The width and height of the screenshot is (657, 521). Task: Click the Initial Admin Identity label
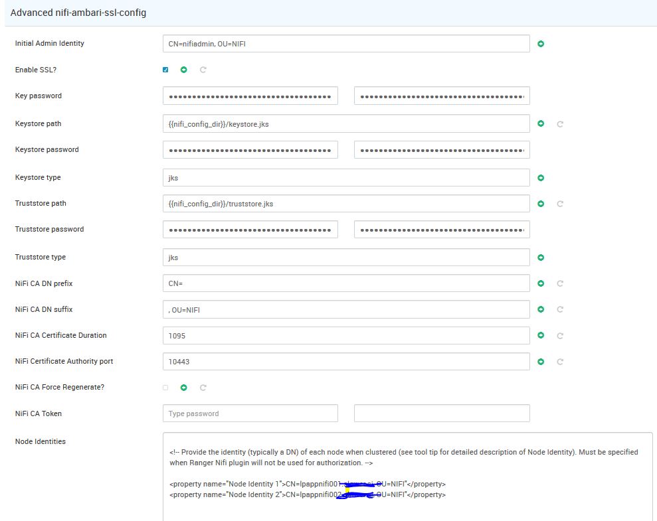48,43
